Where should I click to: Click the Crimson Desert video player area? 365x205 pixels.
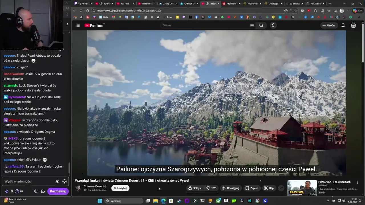tap(216, 103)
